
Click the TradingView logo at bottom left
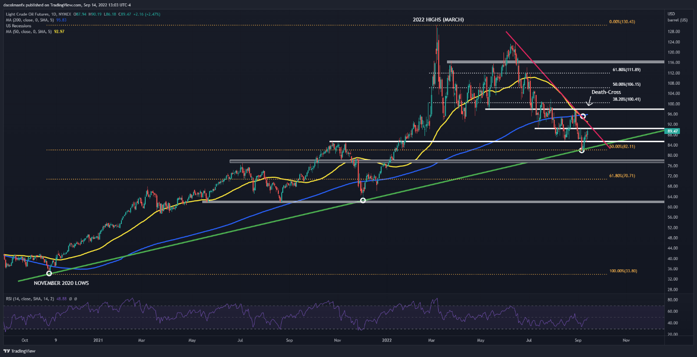pos(19,351)
